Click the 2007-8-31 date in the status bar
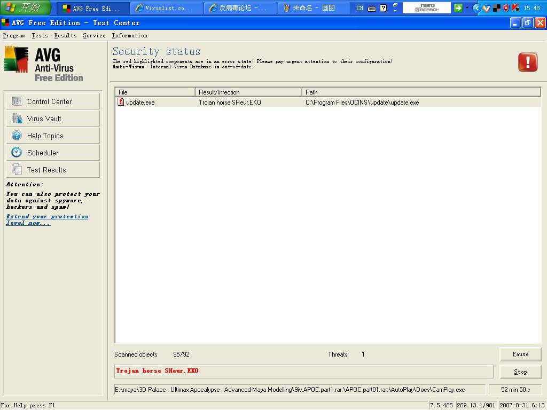 coord(522,406)
